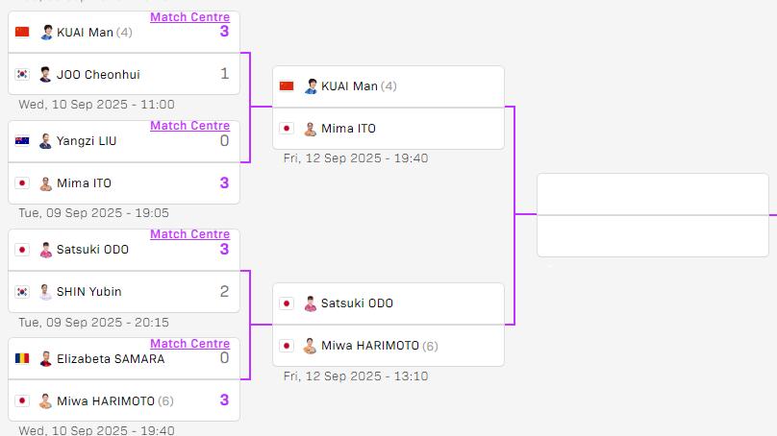Select Mima ITO name in first round match
The image size is (777, 436).
click(x=84, y=183)
